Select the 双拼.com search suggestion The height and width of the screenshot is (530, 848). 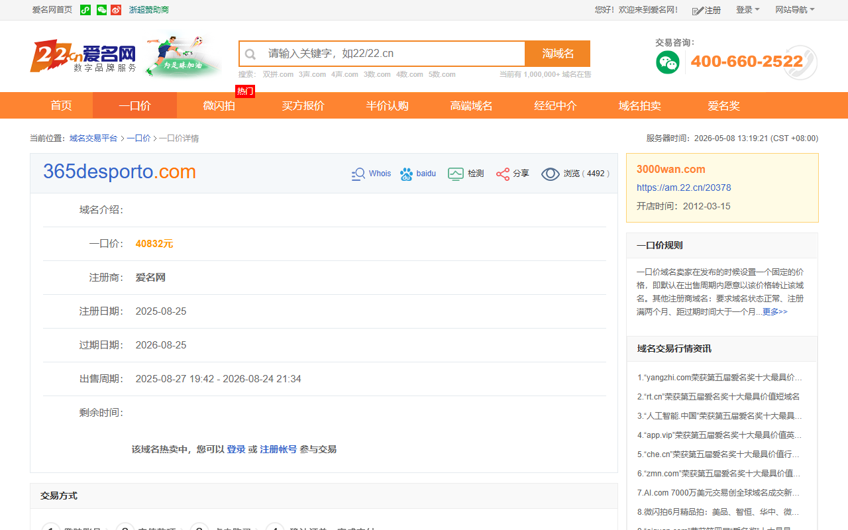pos(278,74)
